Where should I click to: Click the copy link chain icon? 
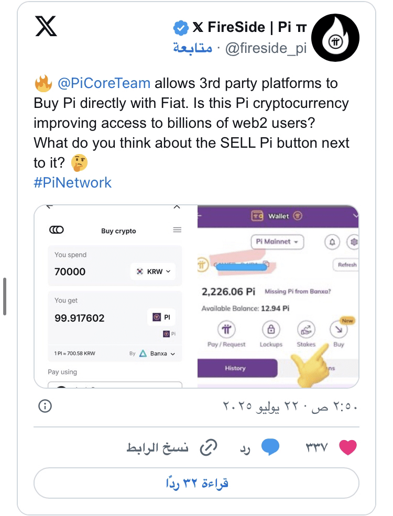click(x=209, y=447)
